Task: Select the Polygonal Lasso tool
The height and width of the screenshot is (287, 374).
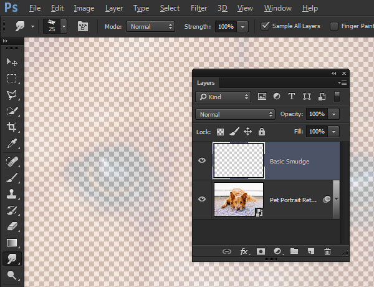Action: point(12,95)
